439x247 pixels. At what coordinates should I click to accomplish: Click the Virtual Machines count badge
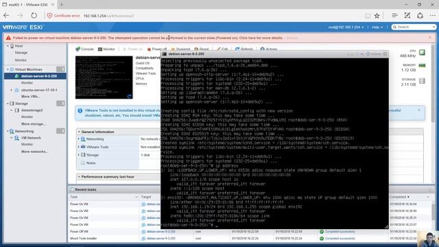(x=60, y=69)
